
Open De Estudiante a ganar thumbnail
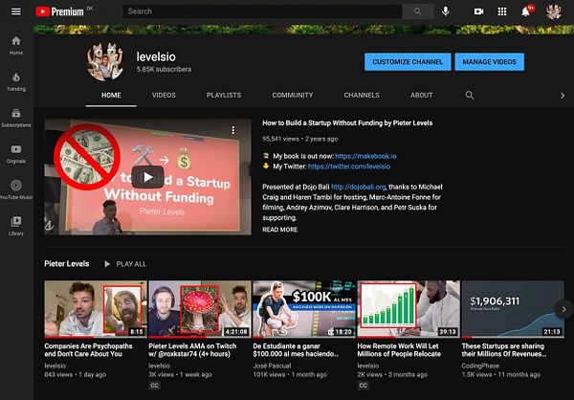pos(304,309)
